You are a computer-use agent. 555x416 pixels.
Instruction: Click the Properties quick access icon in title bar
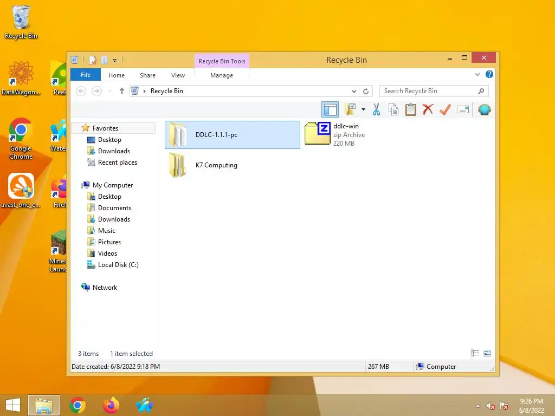(x=92, y=60)
